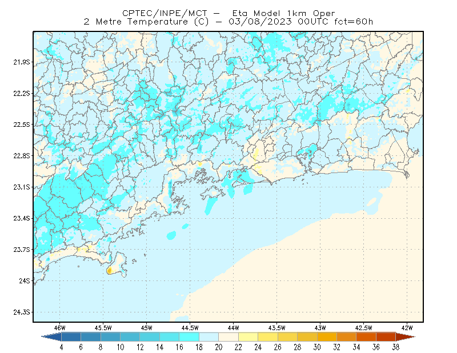This screenshot has height=353, width=457.
Task: Select the 16-18 cyan color swatch
Action: (189, 337)
